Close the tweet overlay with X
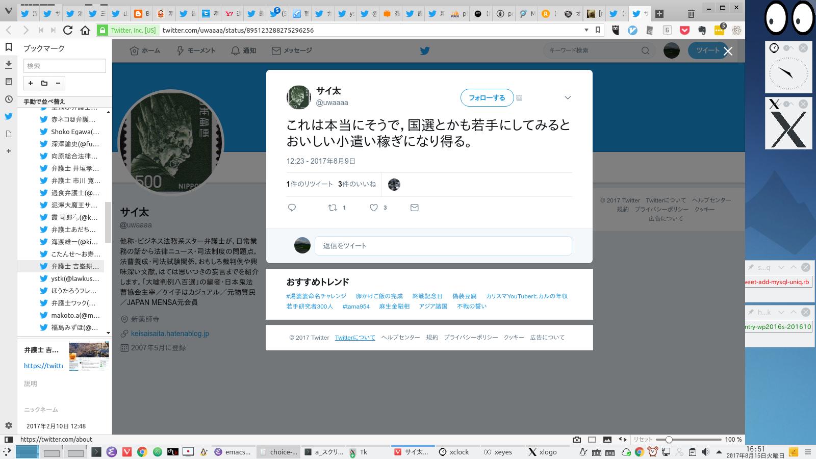Viewport: 816px width, 459px height. pos(728,51)
